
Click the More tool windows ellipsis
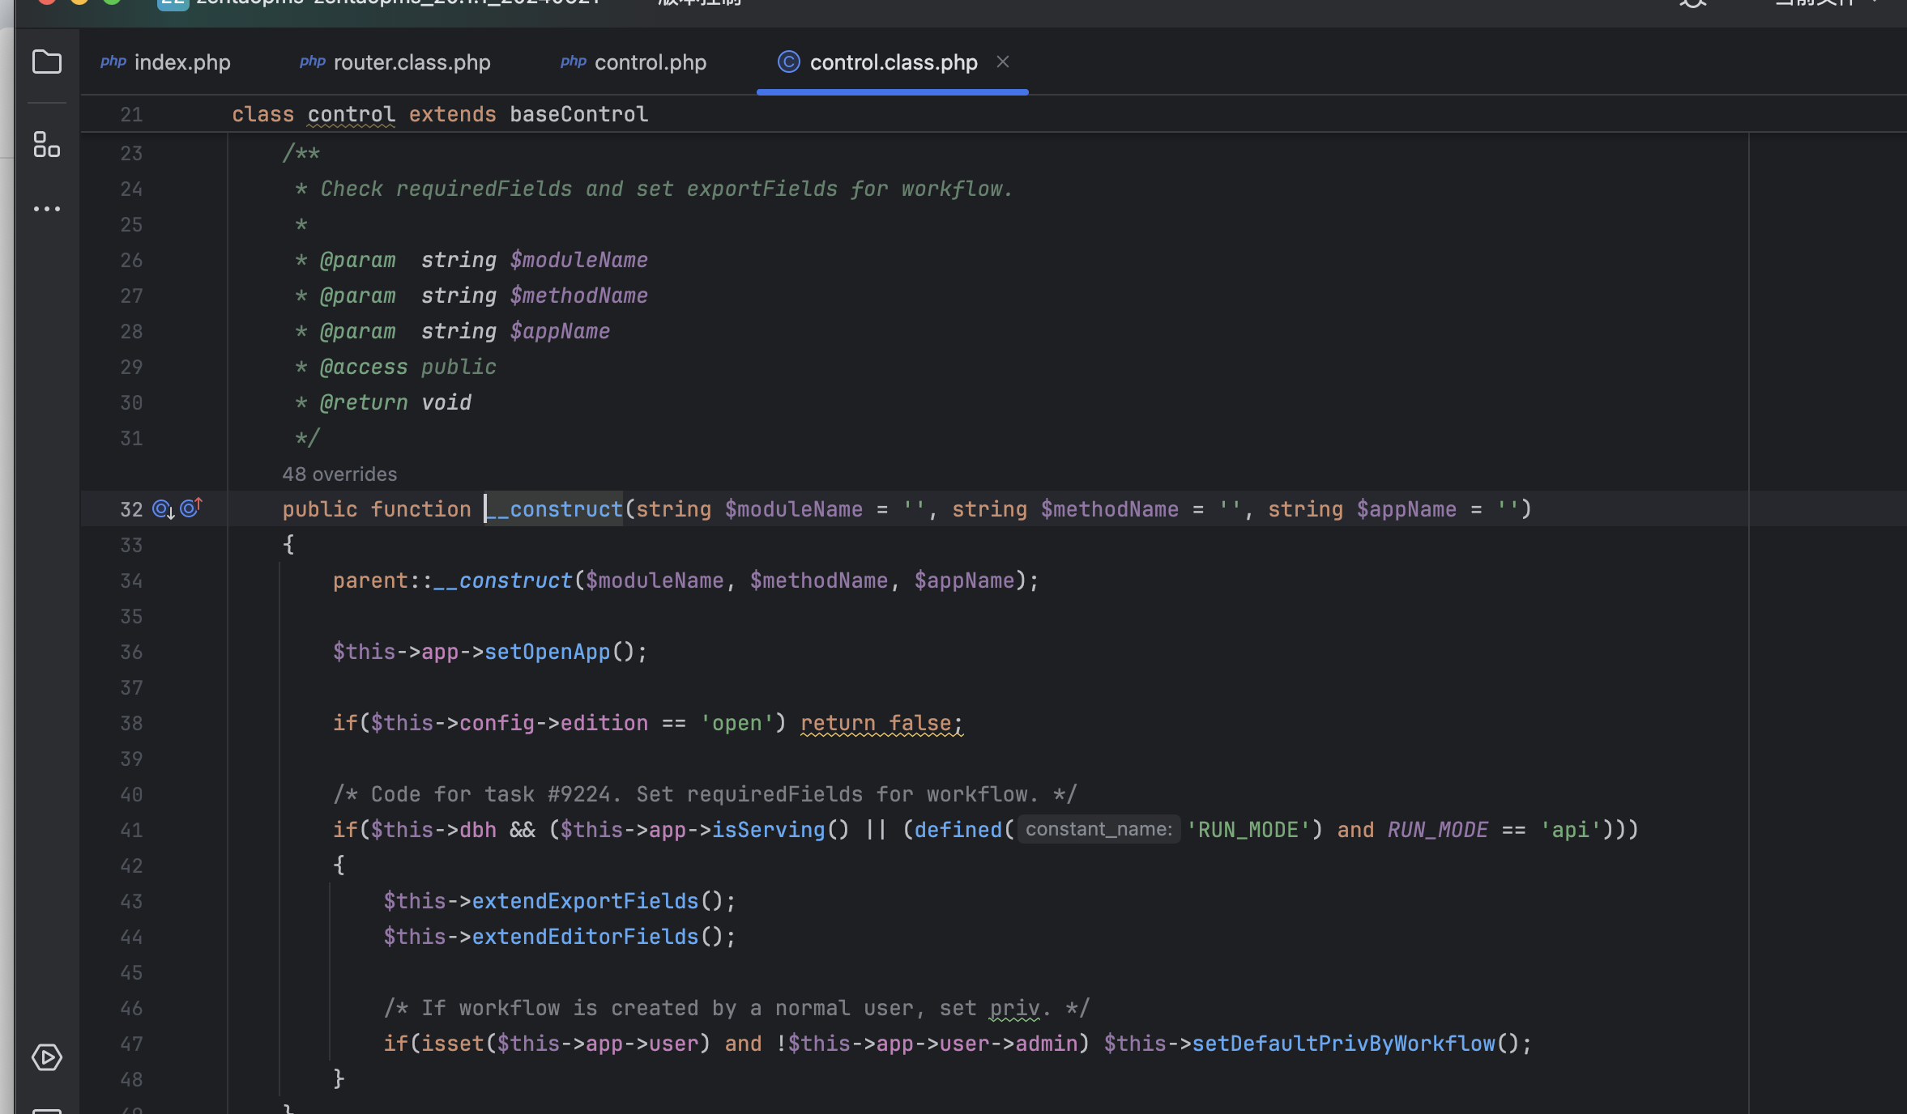tap(47, 209)
